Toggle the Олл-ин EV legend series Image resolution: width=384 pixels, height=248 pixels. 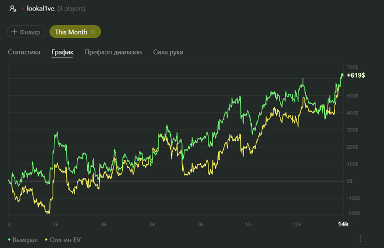(63, 240)
